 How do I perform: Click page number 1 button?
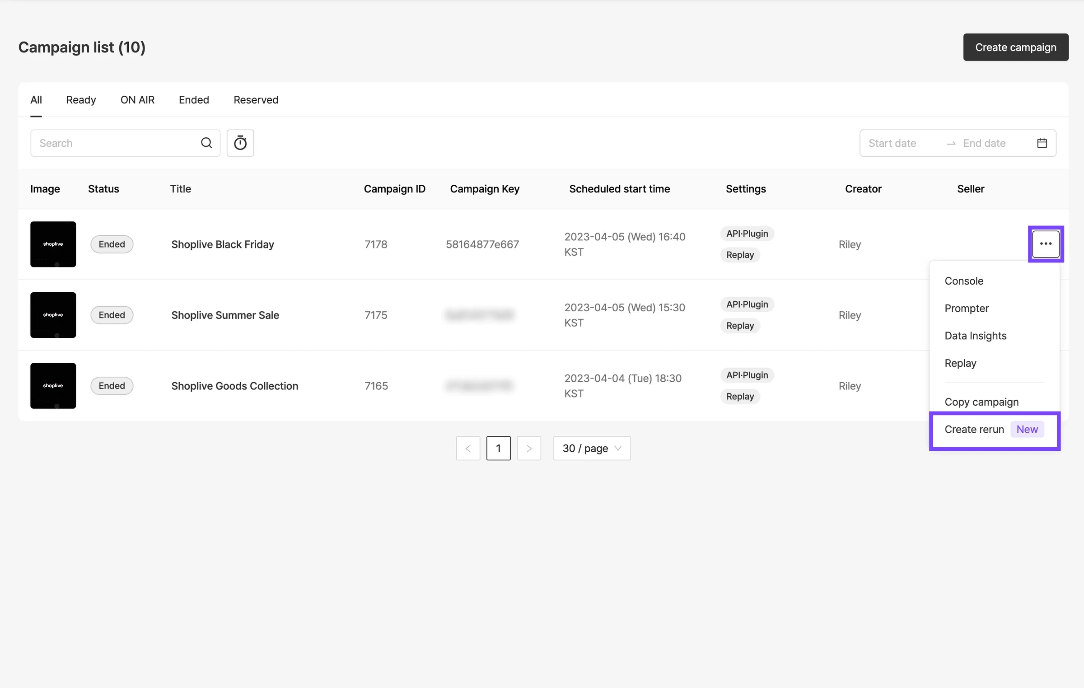click(498, 448)
